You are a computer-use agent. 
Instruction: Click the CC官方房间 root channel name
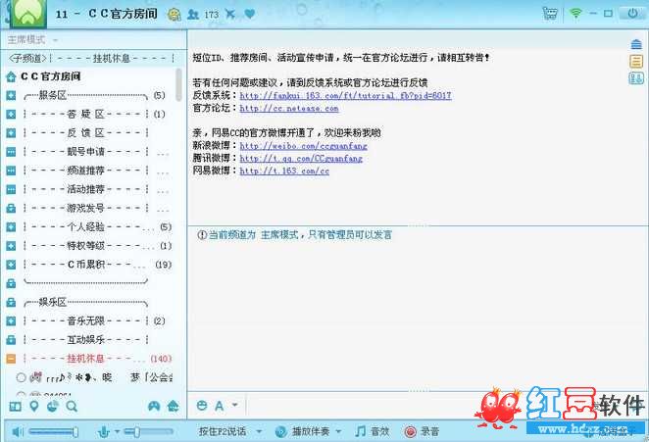pos(51,76)
